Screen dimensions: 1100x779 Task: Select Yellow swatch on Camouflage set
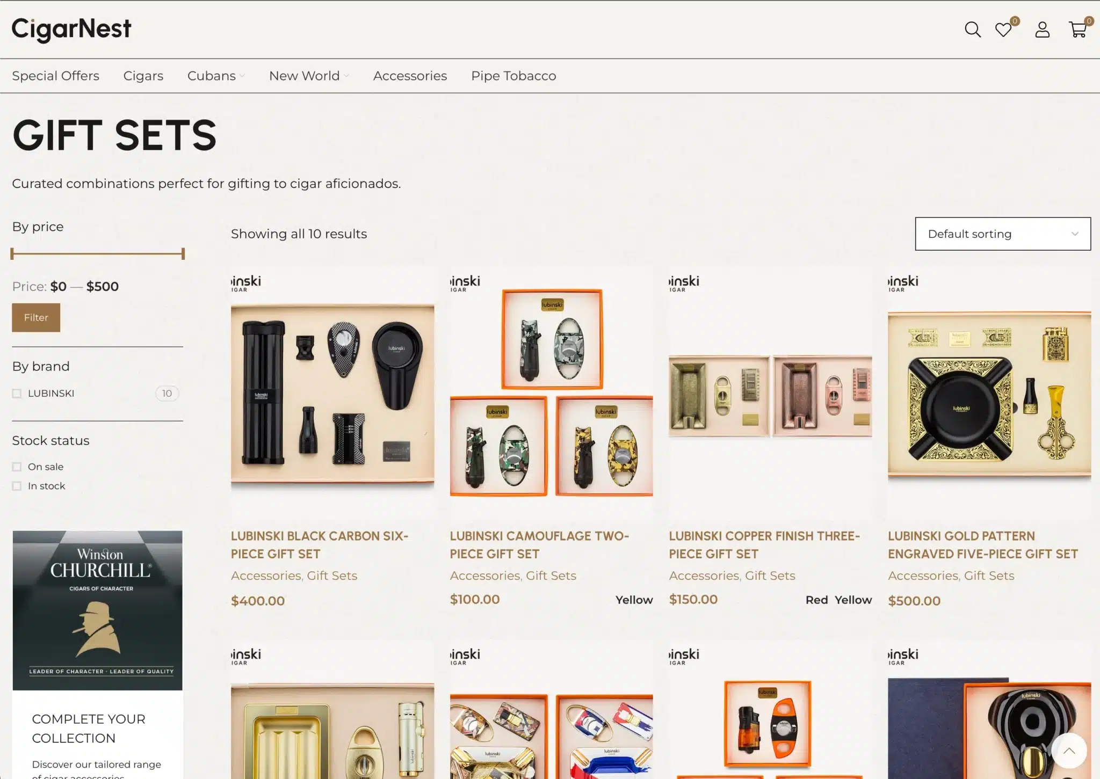[634, 600]
